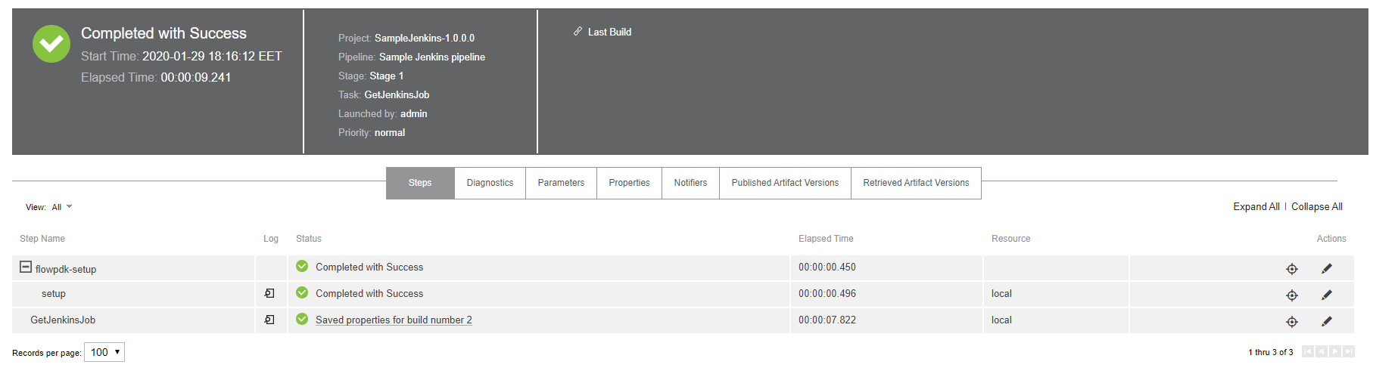Viewport: 1373px width, 374px height.
Task: Click the Collapse All link
Action: pyautogui.click(x=1317, y=206)
